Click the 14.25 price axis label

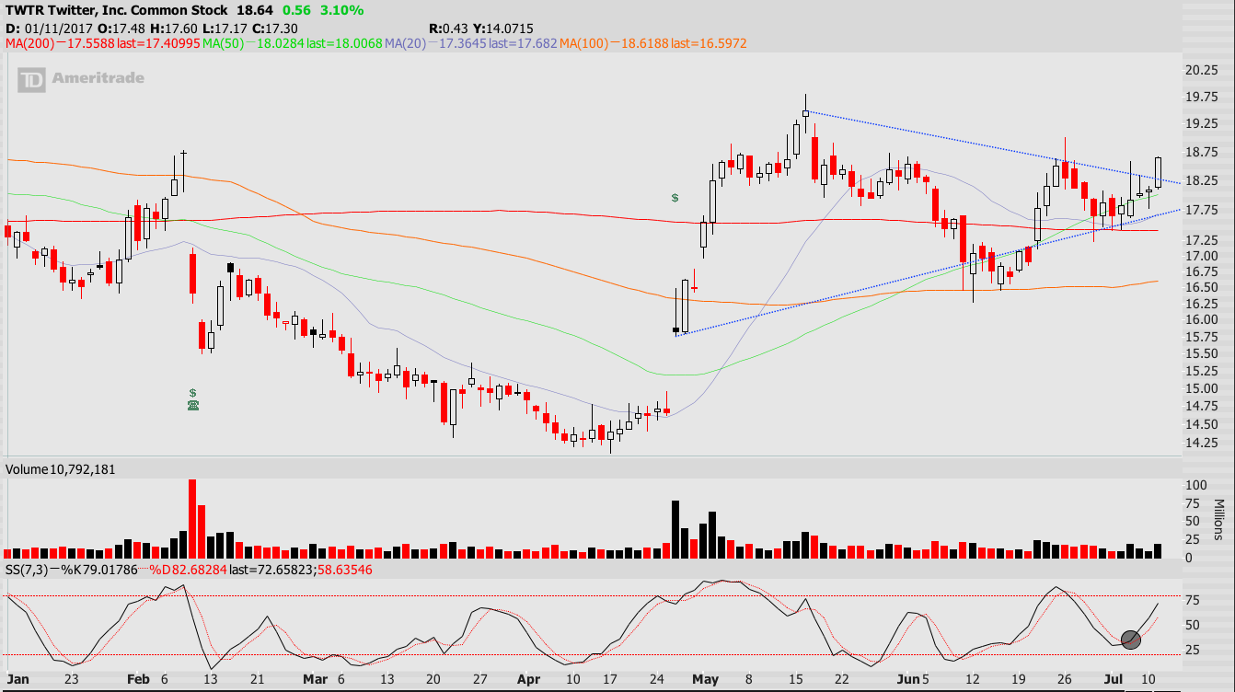pos(1200,443)
